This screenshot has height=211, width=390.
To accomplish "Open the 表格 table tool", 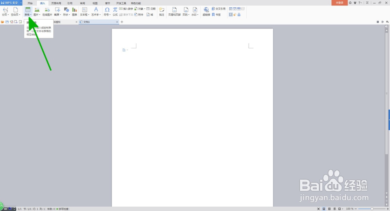I will [x=28, y=11].
